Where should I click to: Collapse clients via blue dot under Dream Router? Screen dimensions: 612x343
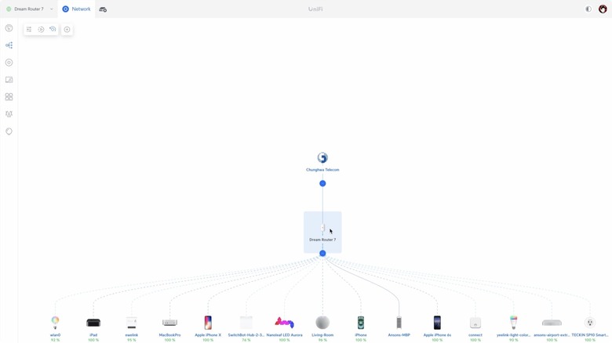tap(322, 254)
